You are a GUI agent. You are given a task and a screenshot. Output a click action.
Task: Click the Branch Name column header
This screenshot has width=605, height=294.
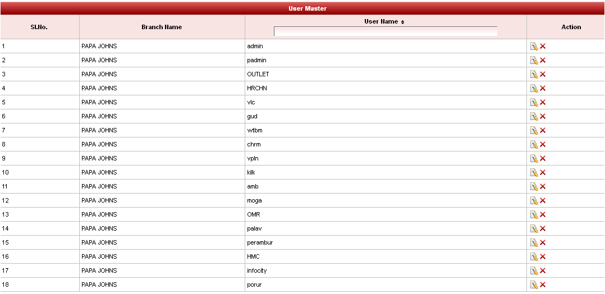point(162,27)
